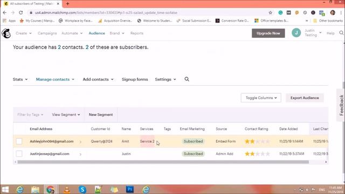Open Office templates bookmark
The height and width of the screenshot is (194, 345).
coord(272,20)
